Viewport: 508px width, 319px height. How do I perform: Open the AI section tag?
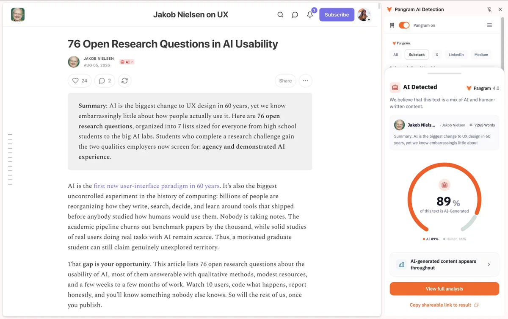pos(127,62)
